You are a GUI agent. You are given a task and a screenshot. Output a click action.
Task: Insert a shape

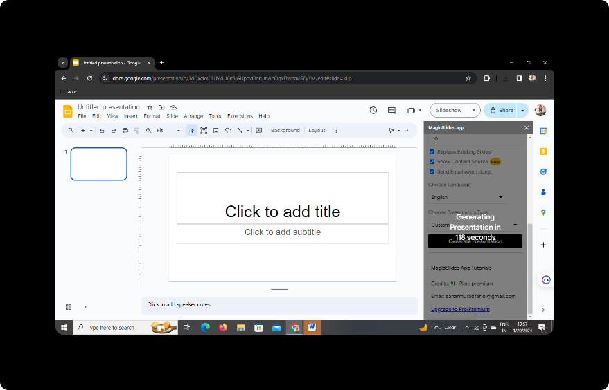point(228,131)
